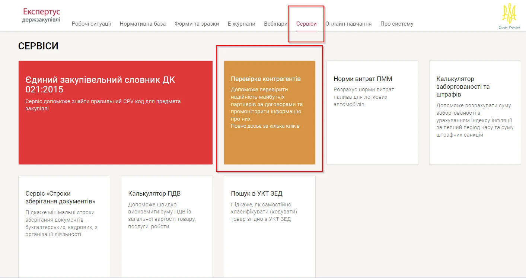This screenshot has height=278, width=526.
Task: Open the Онлайн-навчання menu item
Action: 348,24
